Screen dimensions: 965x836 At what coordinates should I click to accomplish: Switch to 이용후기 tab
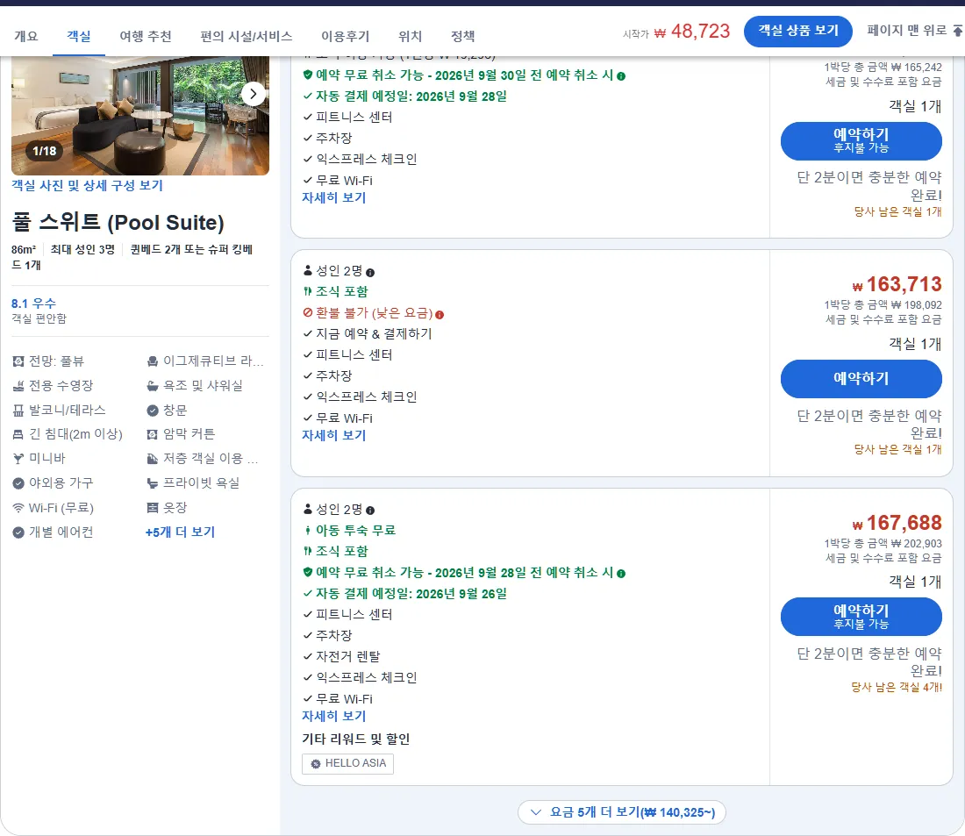tap(346, 36)
